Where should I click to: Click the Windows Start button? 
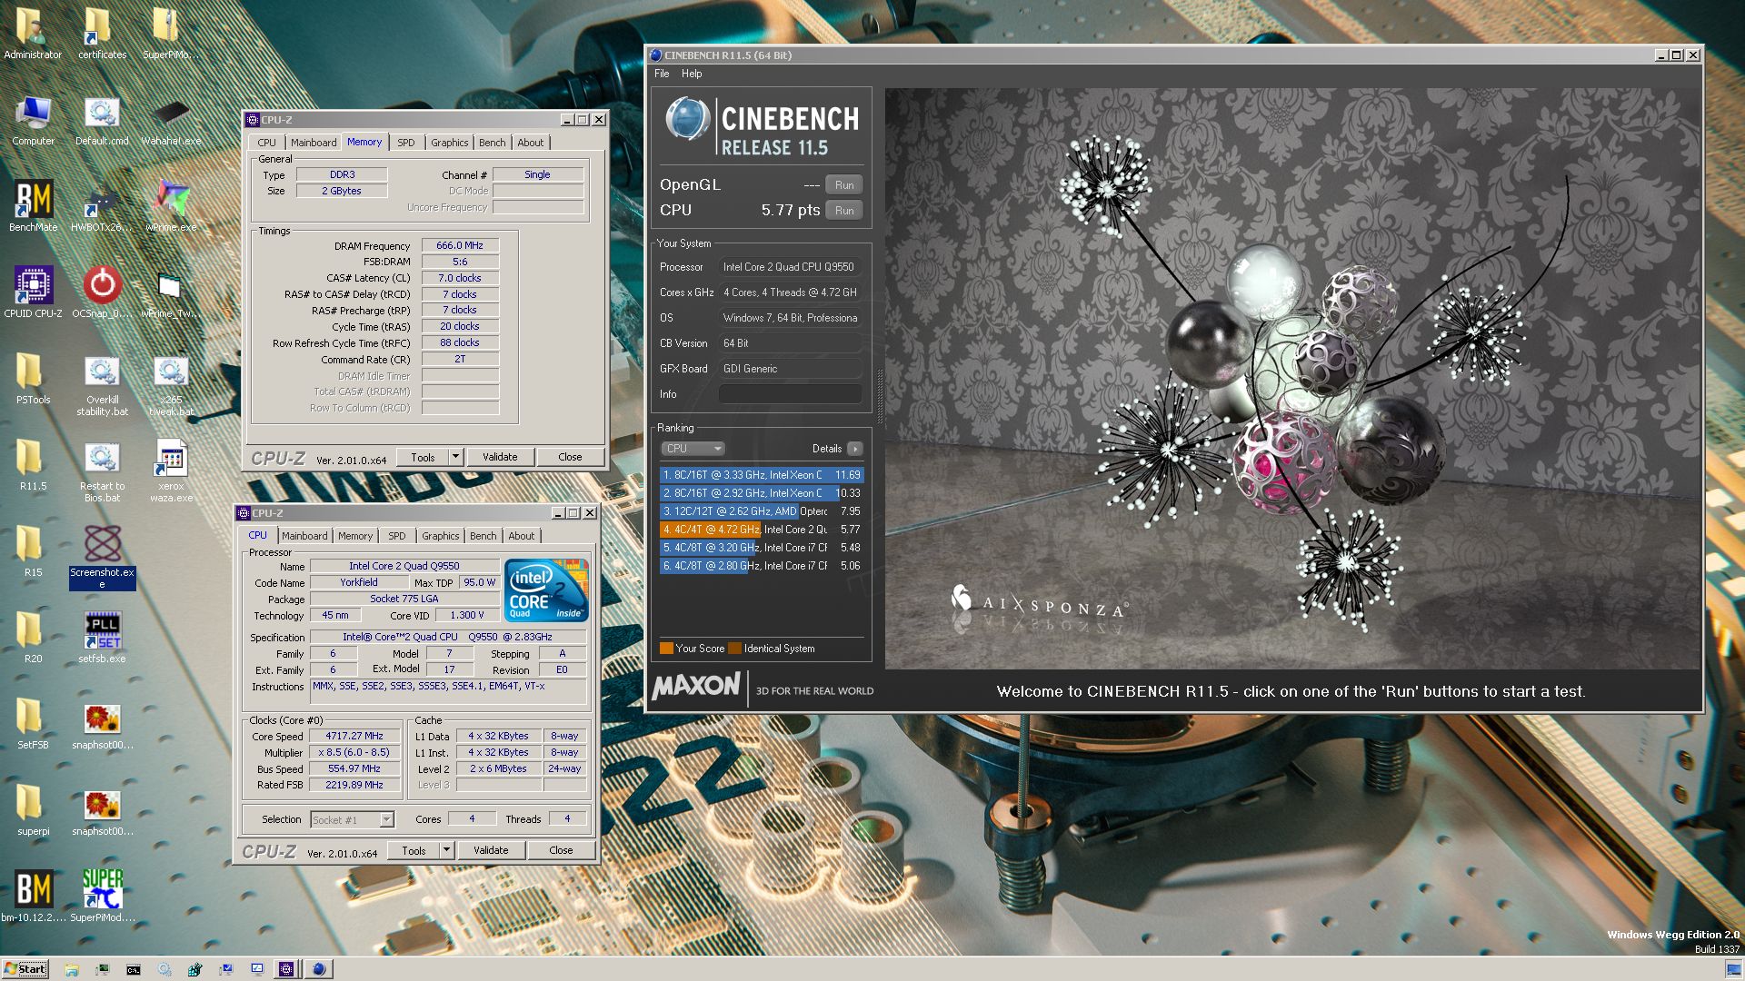(x=25, y=969)
